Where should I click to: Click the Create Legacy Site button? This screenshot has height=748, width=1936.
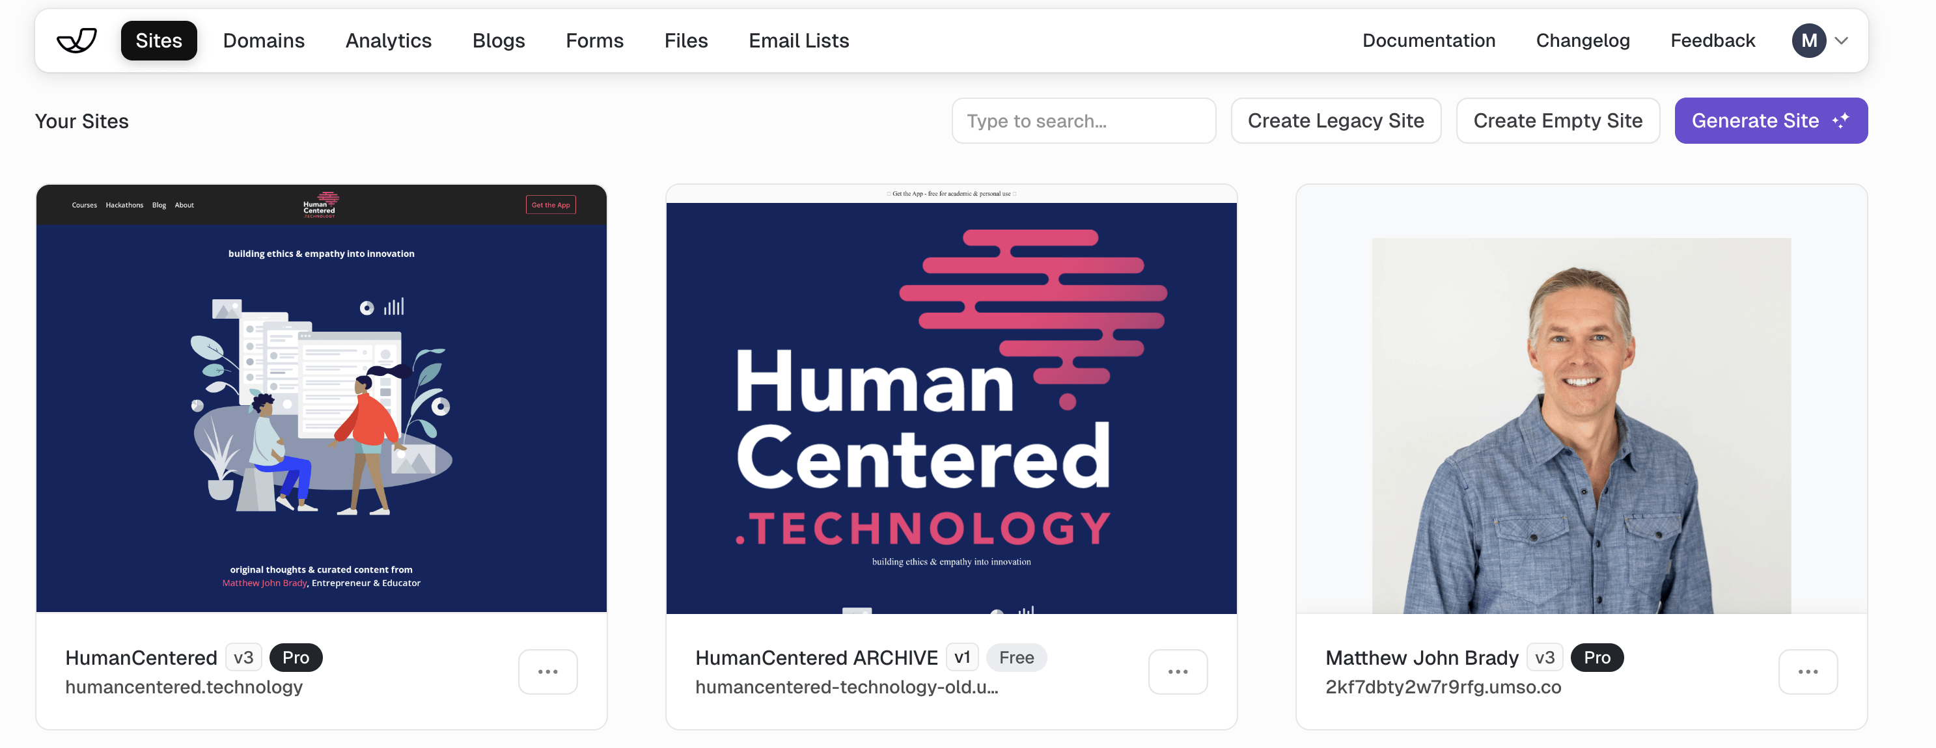pyautogui.click(x=1336, y=120)
